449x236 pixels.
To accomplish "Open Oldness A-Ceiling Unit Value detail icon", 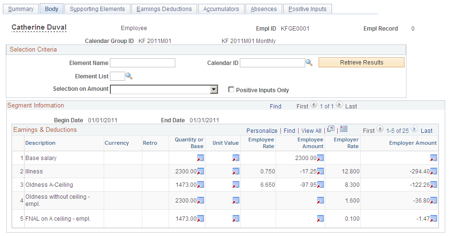I will pyautogui.click(x=235, y=185).
